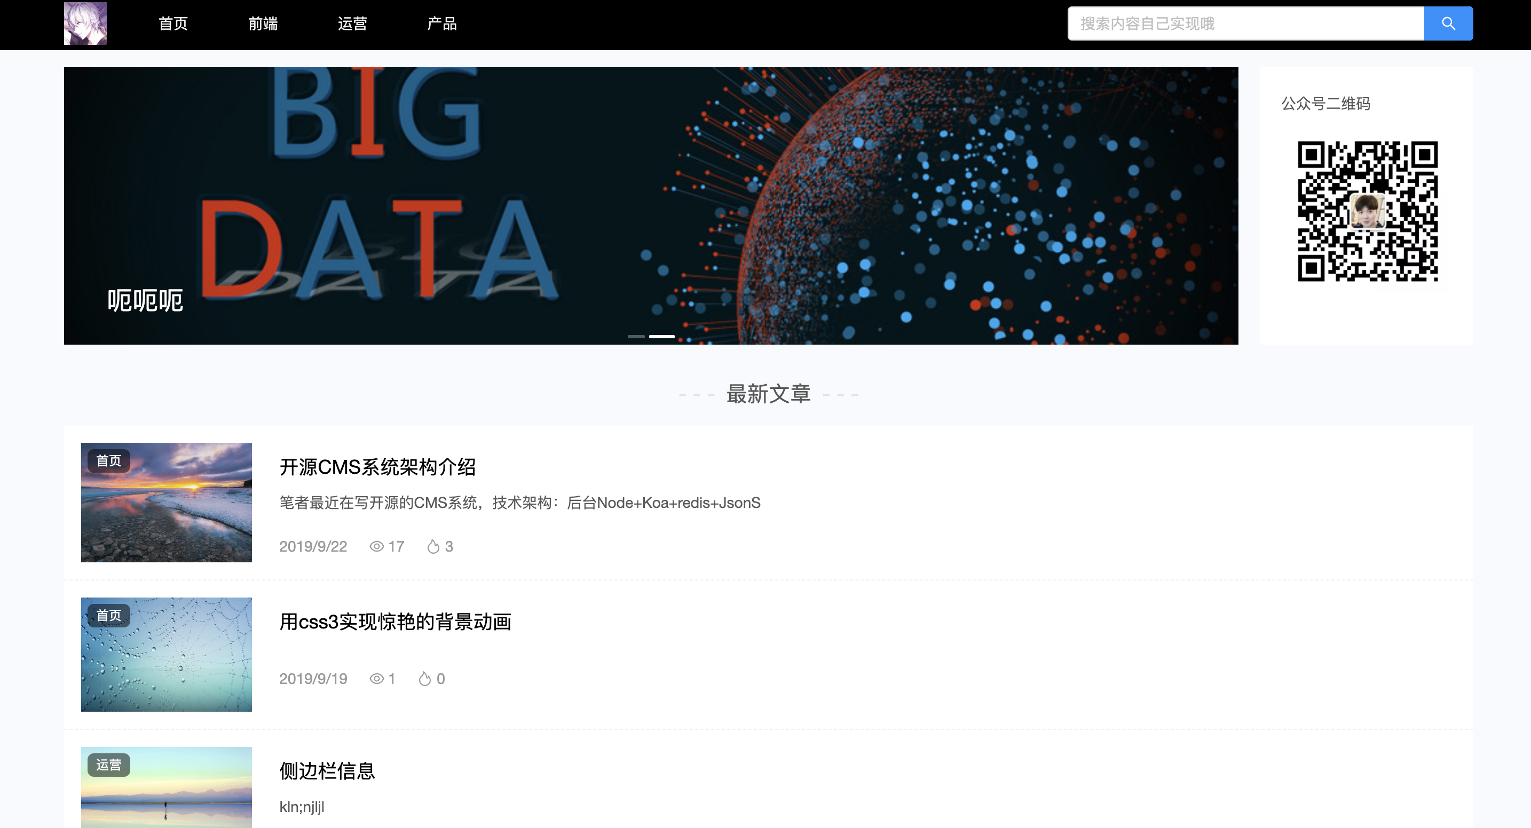Image resolution: width=1531 pixels, height=828 pixels.
Task: Open the 运营 navigation item
Action: point(352,24)
